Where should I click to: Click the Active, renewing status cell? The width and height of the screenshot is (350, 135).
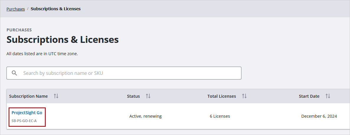pyautogui.click(x=145, y=116)
